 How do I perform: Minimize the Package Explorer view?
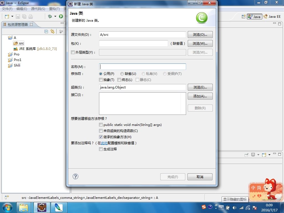(x=62, y=23)
